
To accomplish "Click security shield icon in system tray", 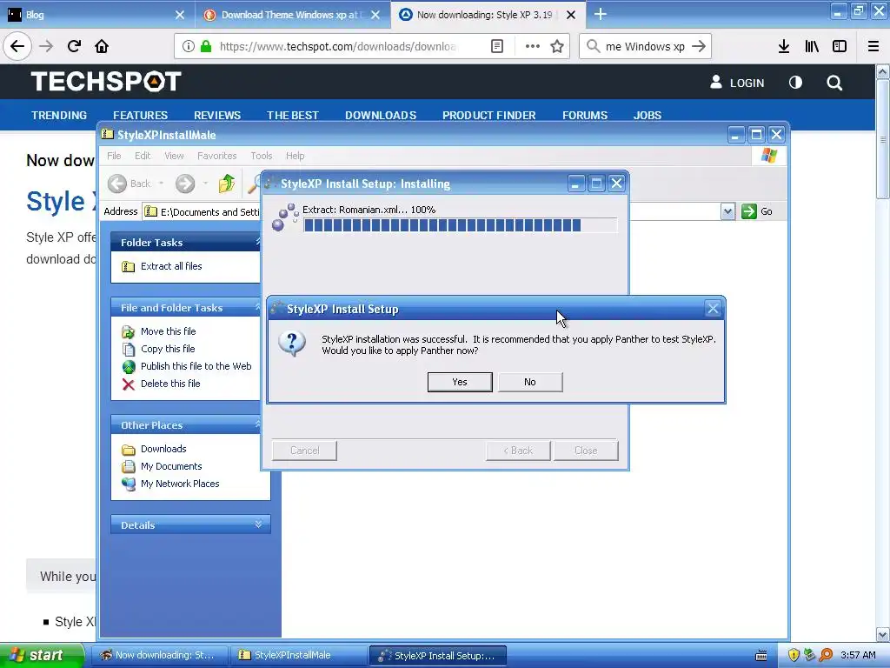I will (794, 656).
